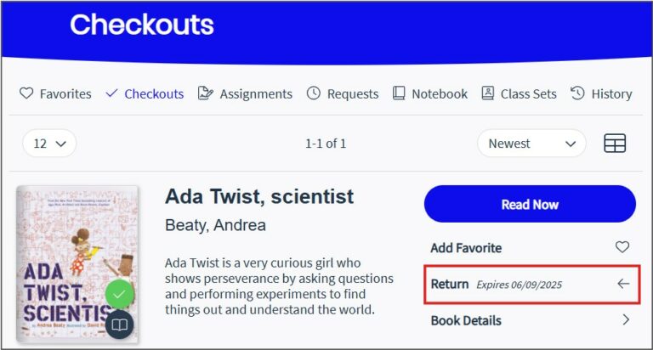Click the Assignments pencil icon
This screenshot has height=350, width=653.
(205, 93)
